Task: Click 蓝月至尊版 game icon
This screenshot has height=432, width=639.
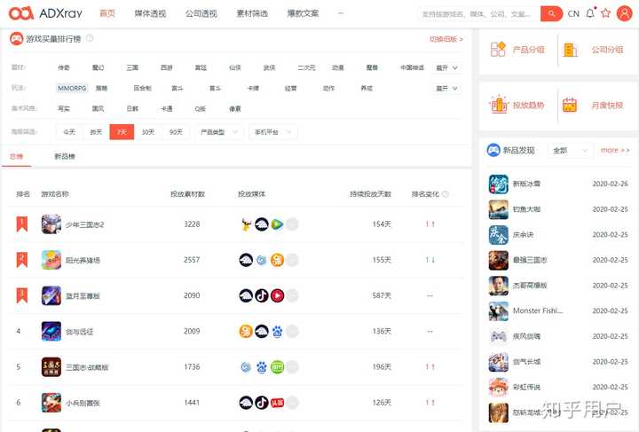Action: pyautogui.click(x=51, y=295)
